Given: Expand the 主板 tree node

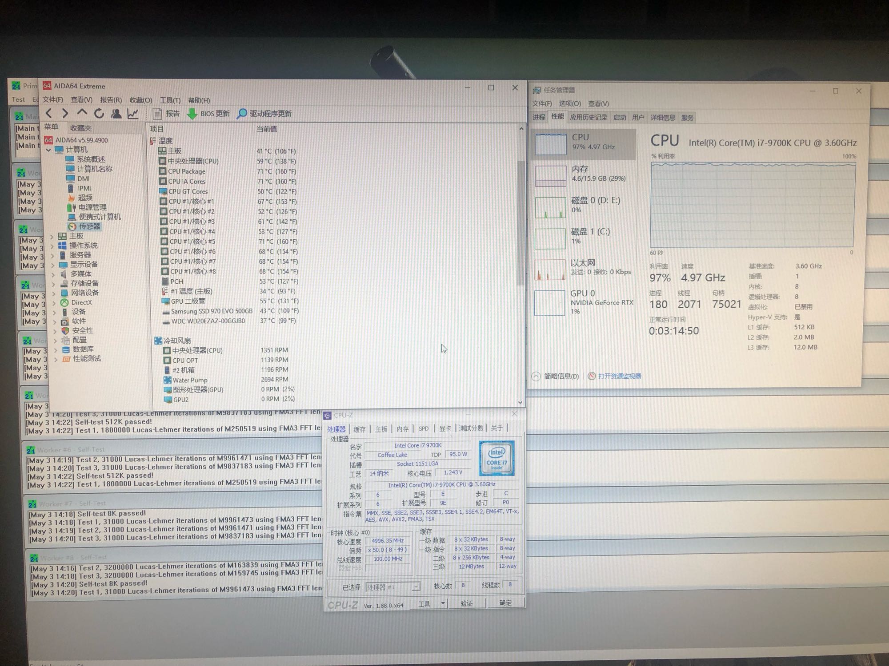Looking at the screenshot, I should pos(52,236).
